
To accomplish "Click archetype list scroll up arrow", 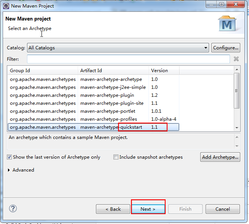I will click(237, 69).
